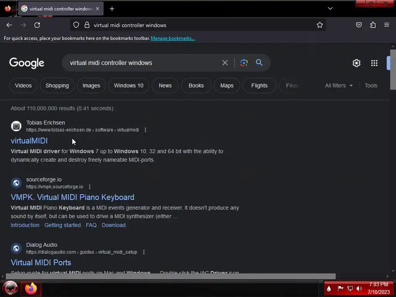Image resolution: width=396 pixels, height=297 pixels.
Task: Click the Google magnifier search button
Action: tap(259, 63)
